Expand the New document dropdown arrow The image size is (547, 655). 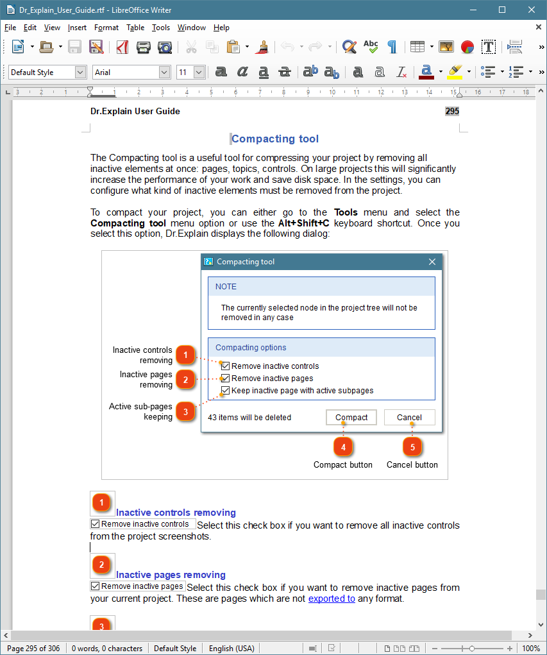click(31, 47)
